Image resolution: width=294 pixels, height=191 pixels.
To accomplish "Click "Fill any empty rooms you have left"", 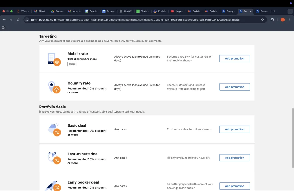I will tap(188, 158).
